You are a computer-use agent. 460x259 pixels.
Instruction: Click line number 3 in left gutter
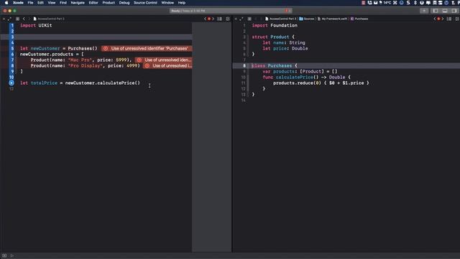click(x=12, y=37)
